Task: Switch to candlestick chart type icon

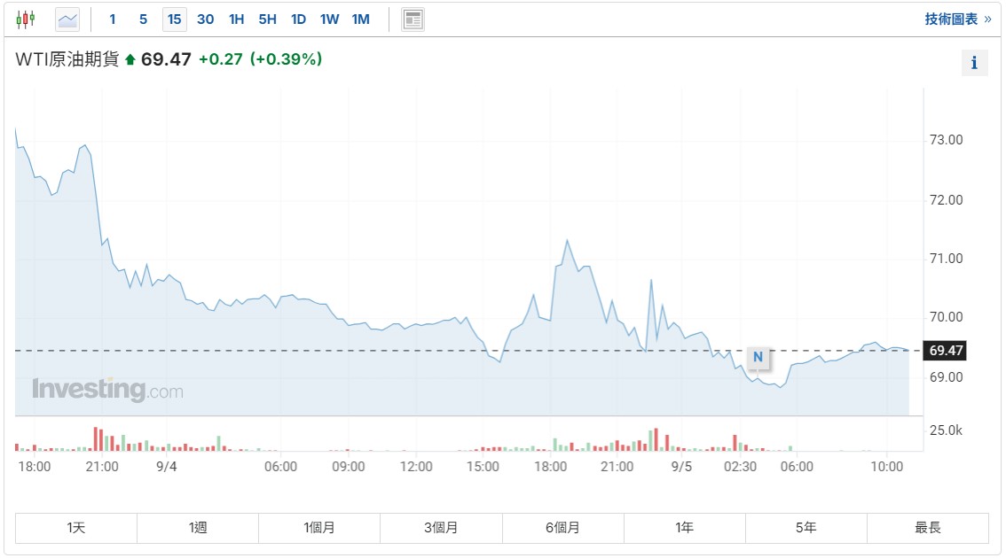Action: (26, 19)
